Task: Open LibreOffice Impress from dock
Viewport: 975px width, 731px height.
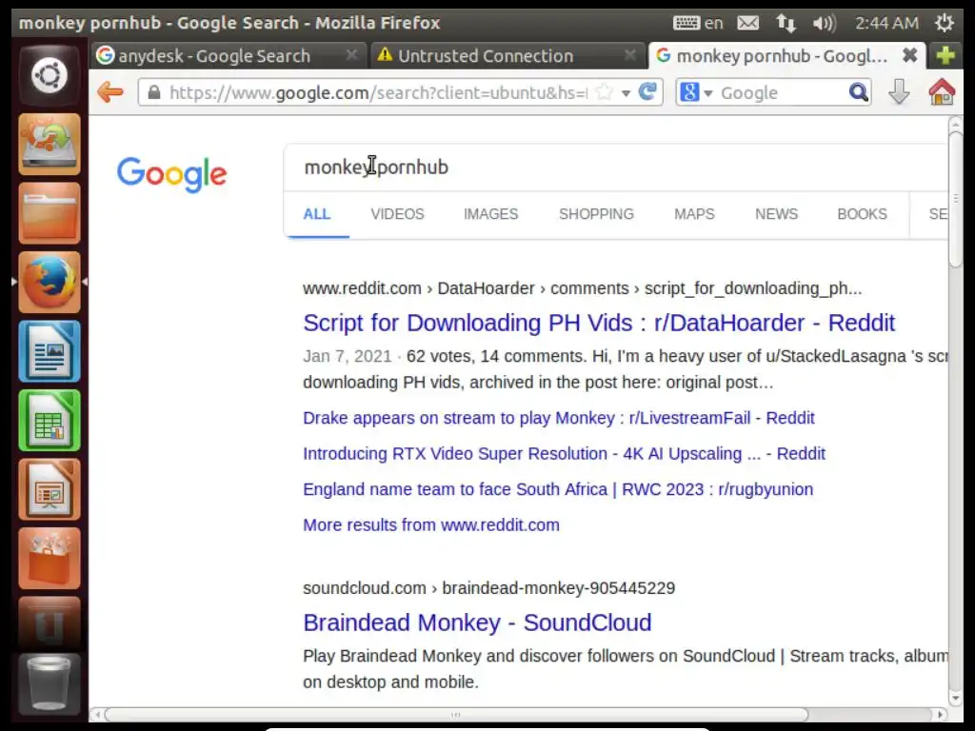Action: point(50,489)
